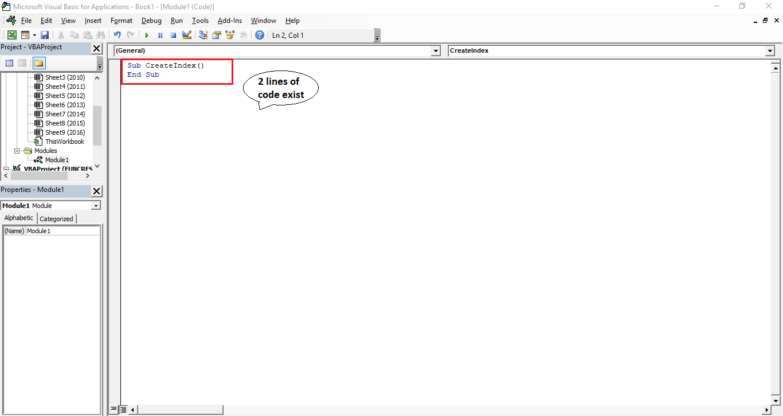Viewport: 783px width, 416px height.
Task: Switch to the Categorized tab
Action: 57,219
